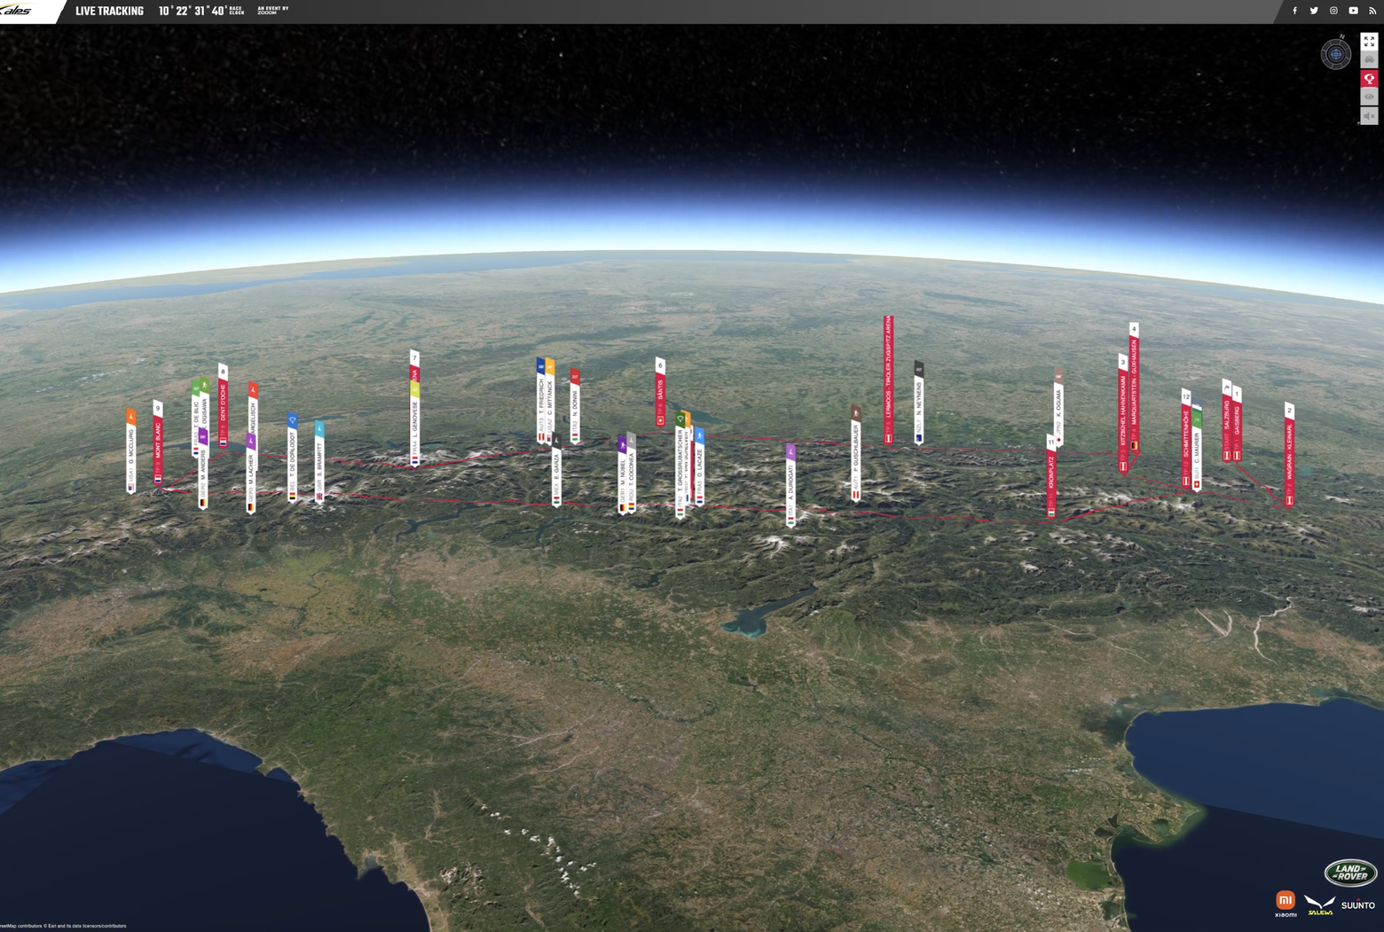Click the LIVE TRACKING header label
Image resolution: width=1384 pixels, height=932 pixels.
tap(109, 11)
